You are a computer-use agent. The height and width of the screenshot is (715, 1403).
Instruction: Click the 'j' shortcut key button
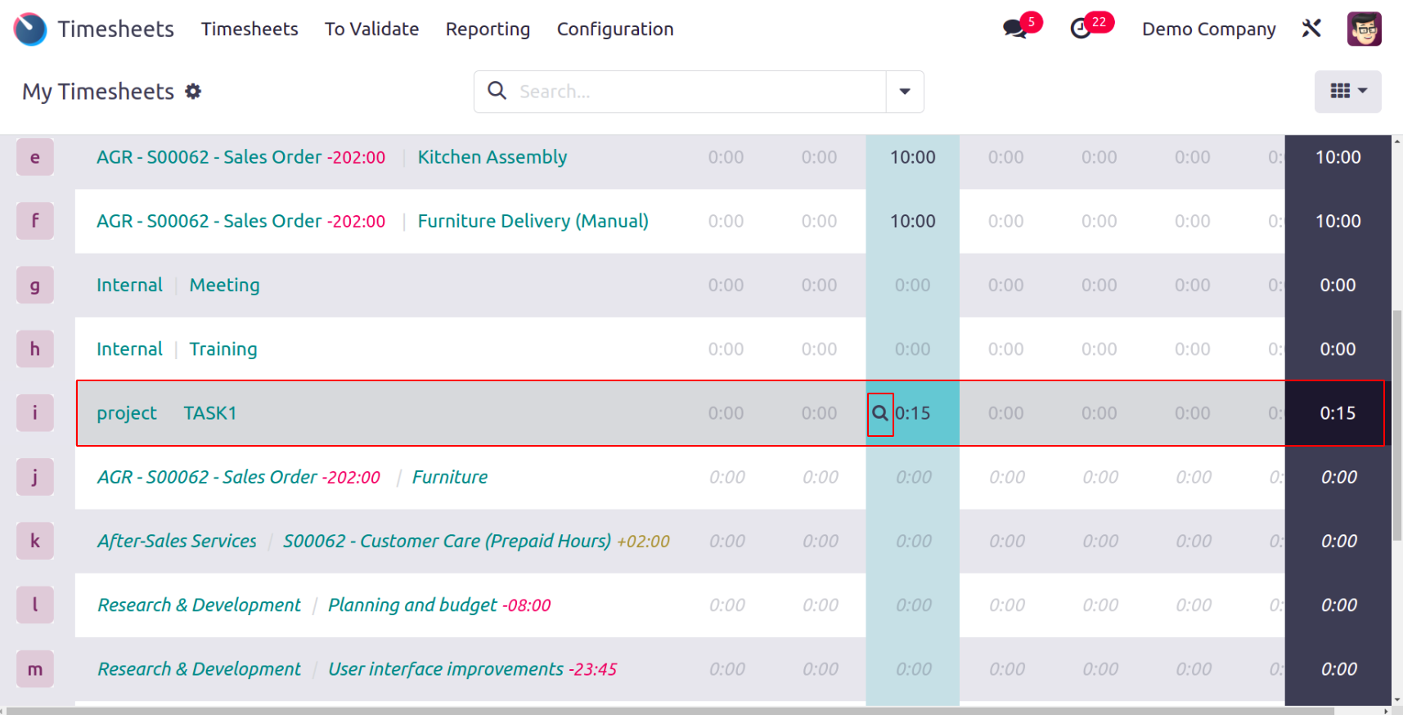coord(35,477)
